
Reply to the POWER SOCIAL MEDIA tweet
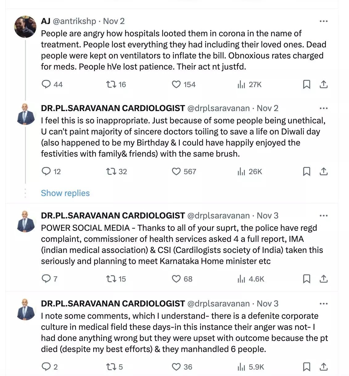pos(46,279)
